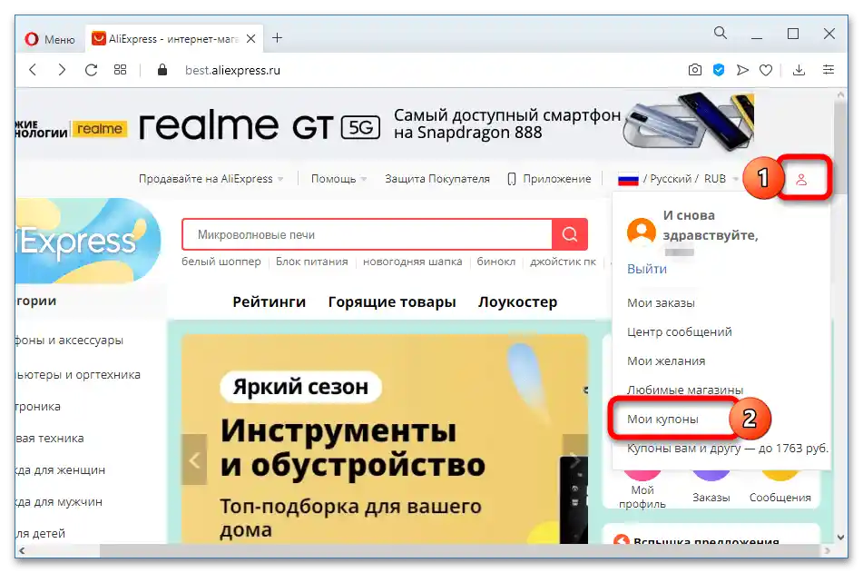Click the tab search magnifier icon

[720, 33]
